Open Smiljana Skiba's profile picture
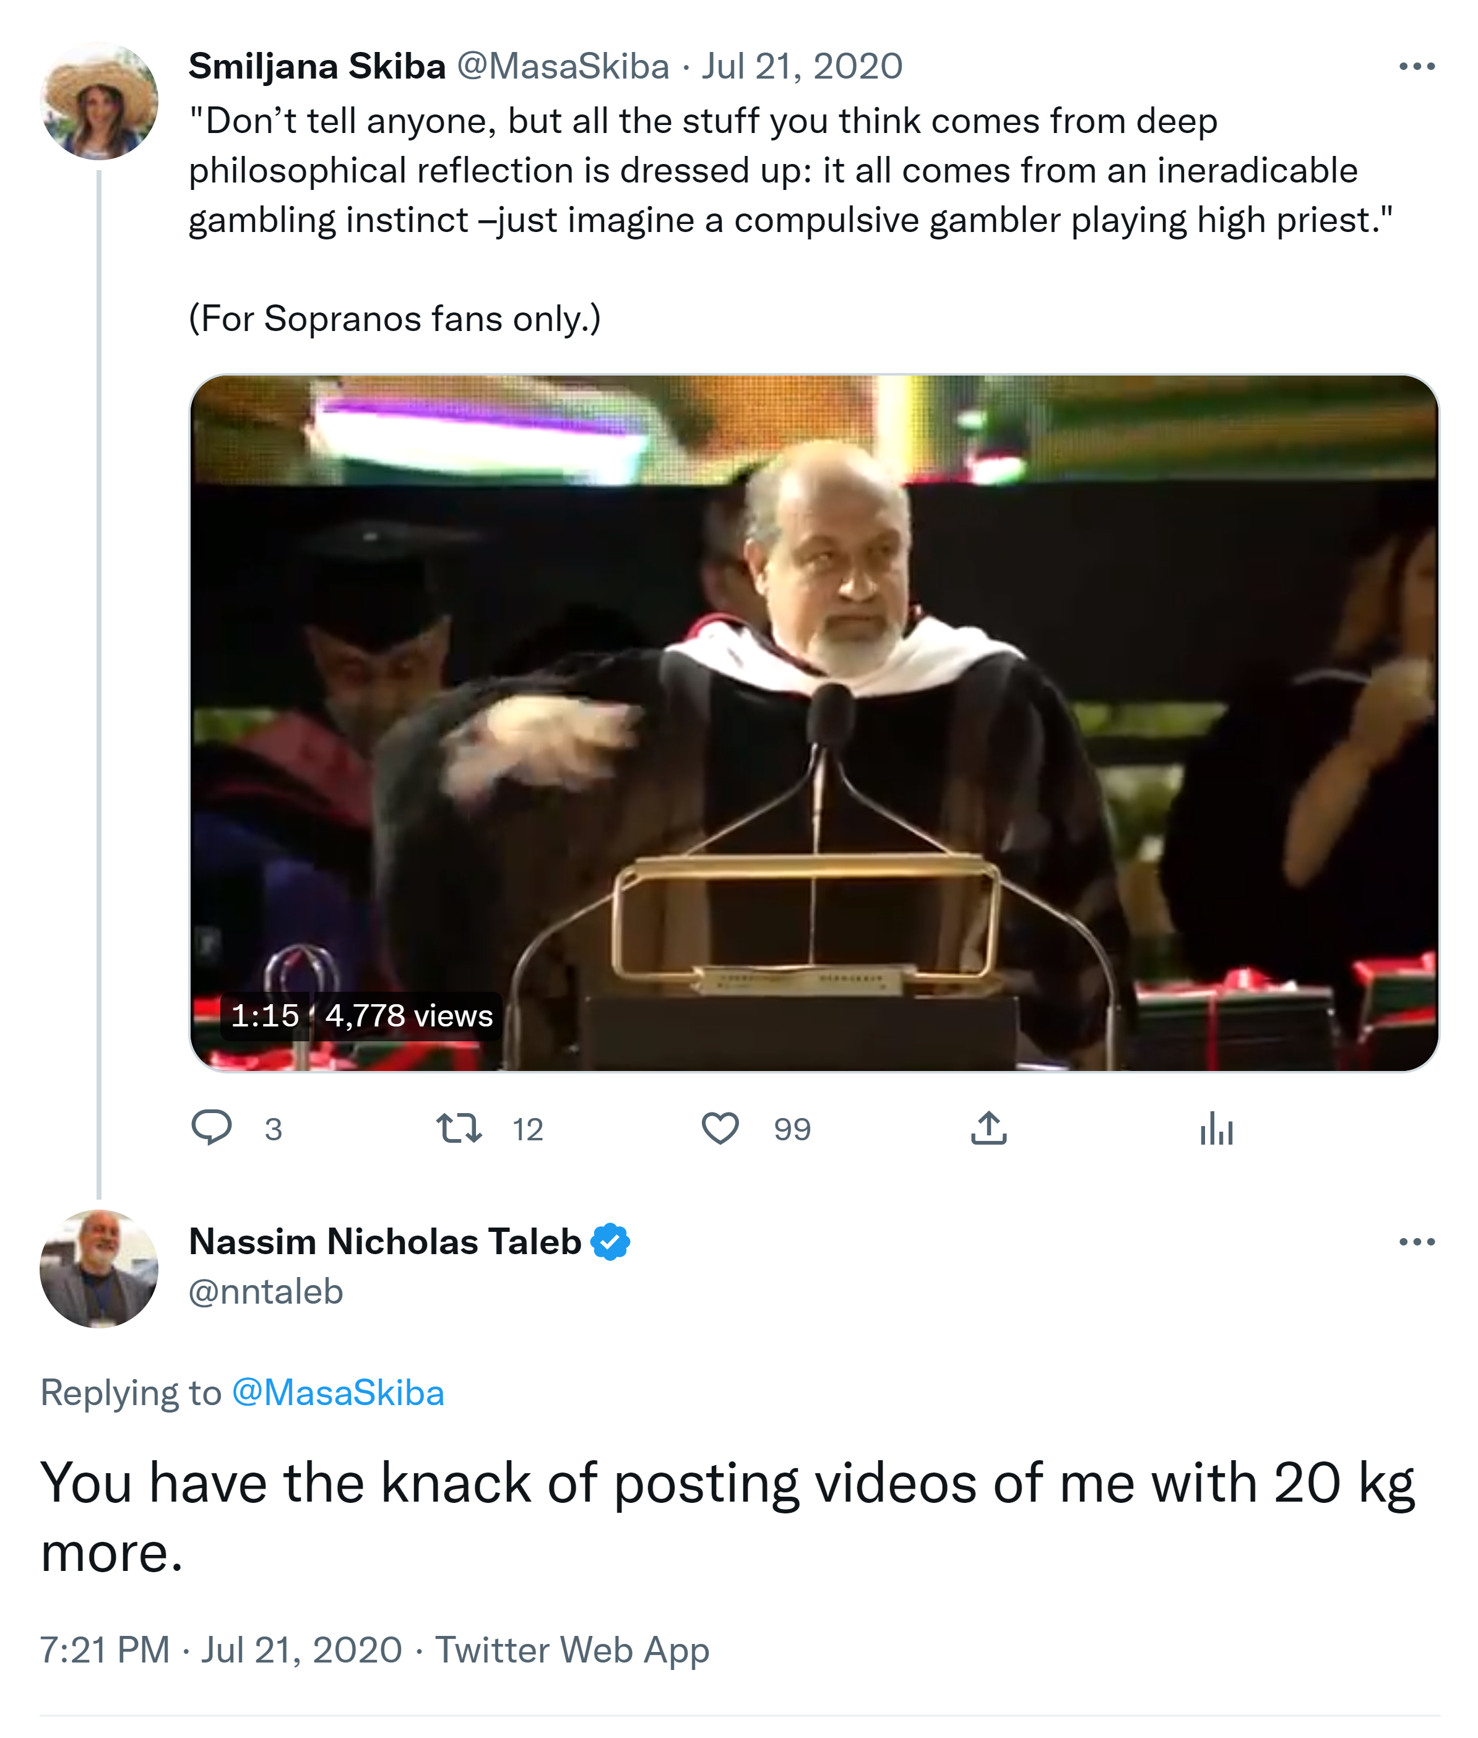This screenshot has height=1738, width=1478. point(99,100)
